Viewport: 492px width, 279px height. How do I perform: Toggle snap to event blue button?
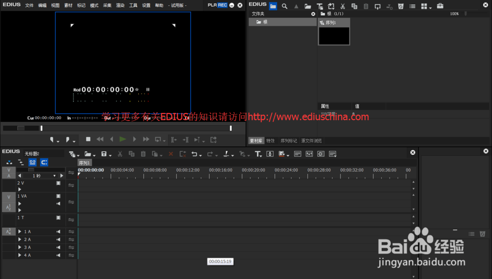click(44, 162)
